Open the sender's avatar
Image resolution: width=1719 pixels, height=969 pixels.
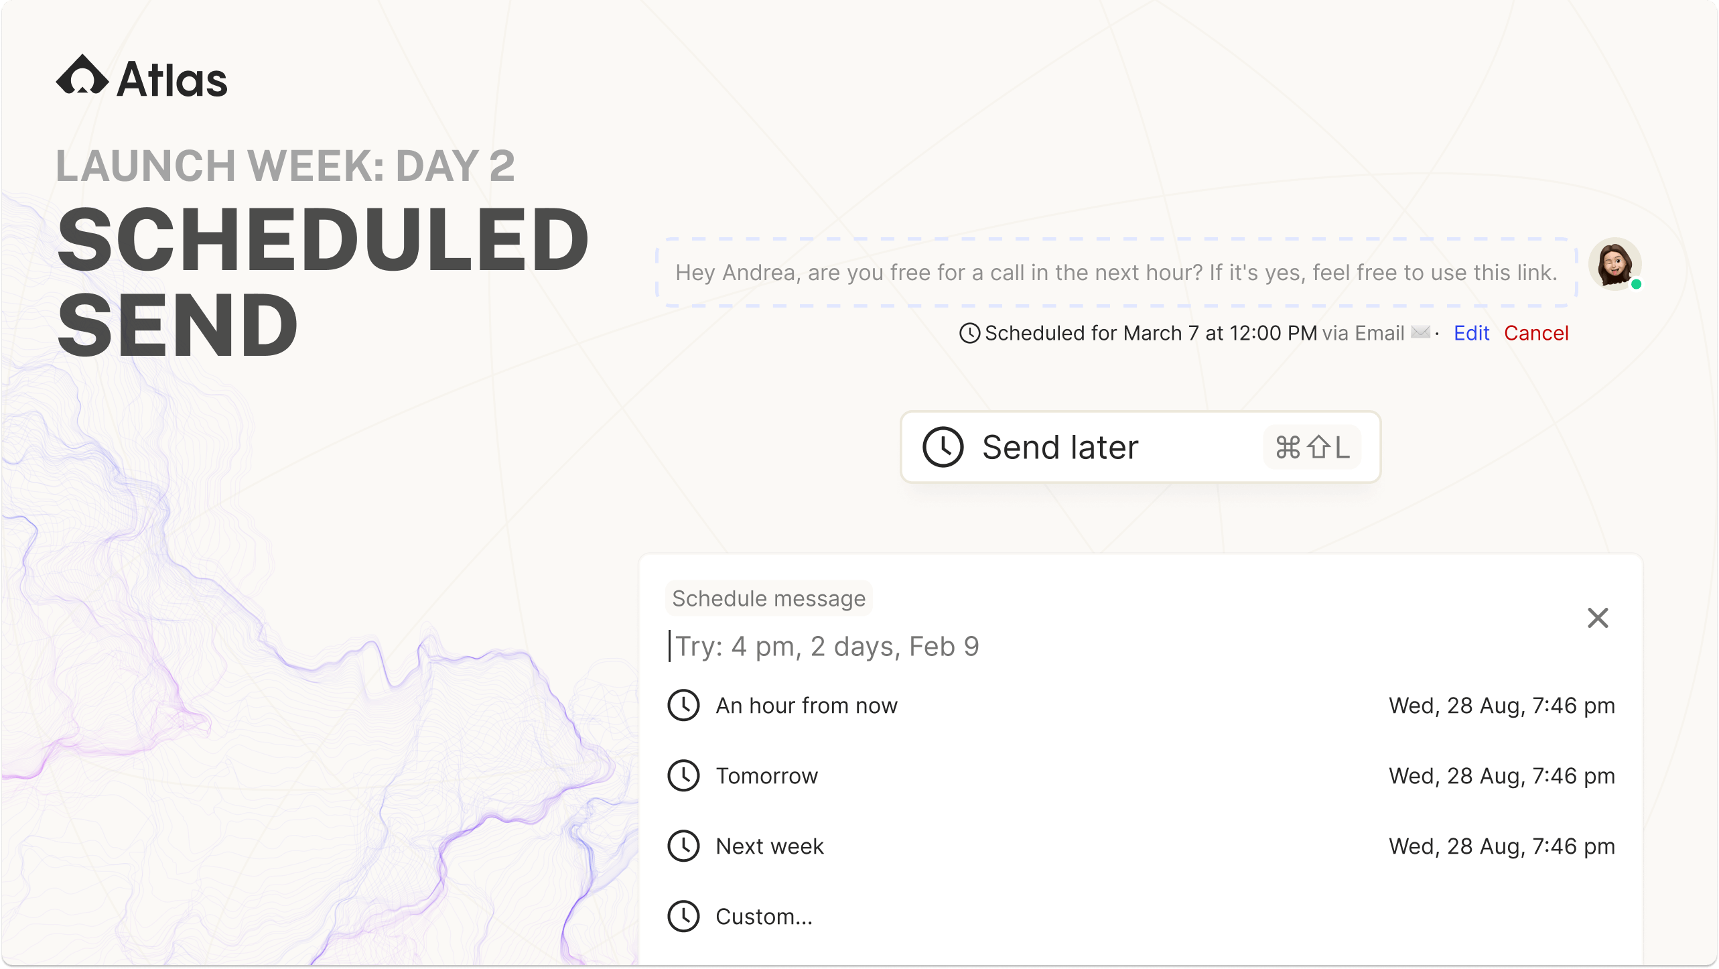pyautogui.click(x=1615, y=264)
